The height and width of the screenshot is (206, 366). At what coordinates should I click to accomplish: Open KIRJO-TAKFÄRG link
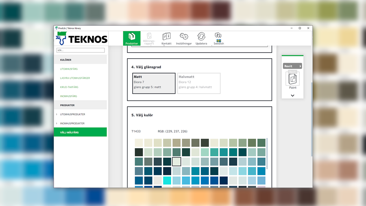(69, 87)
